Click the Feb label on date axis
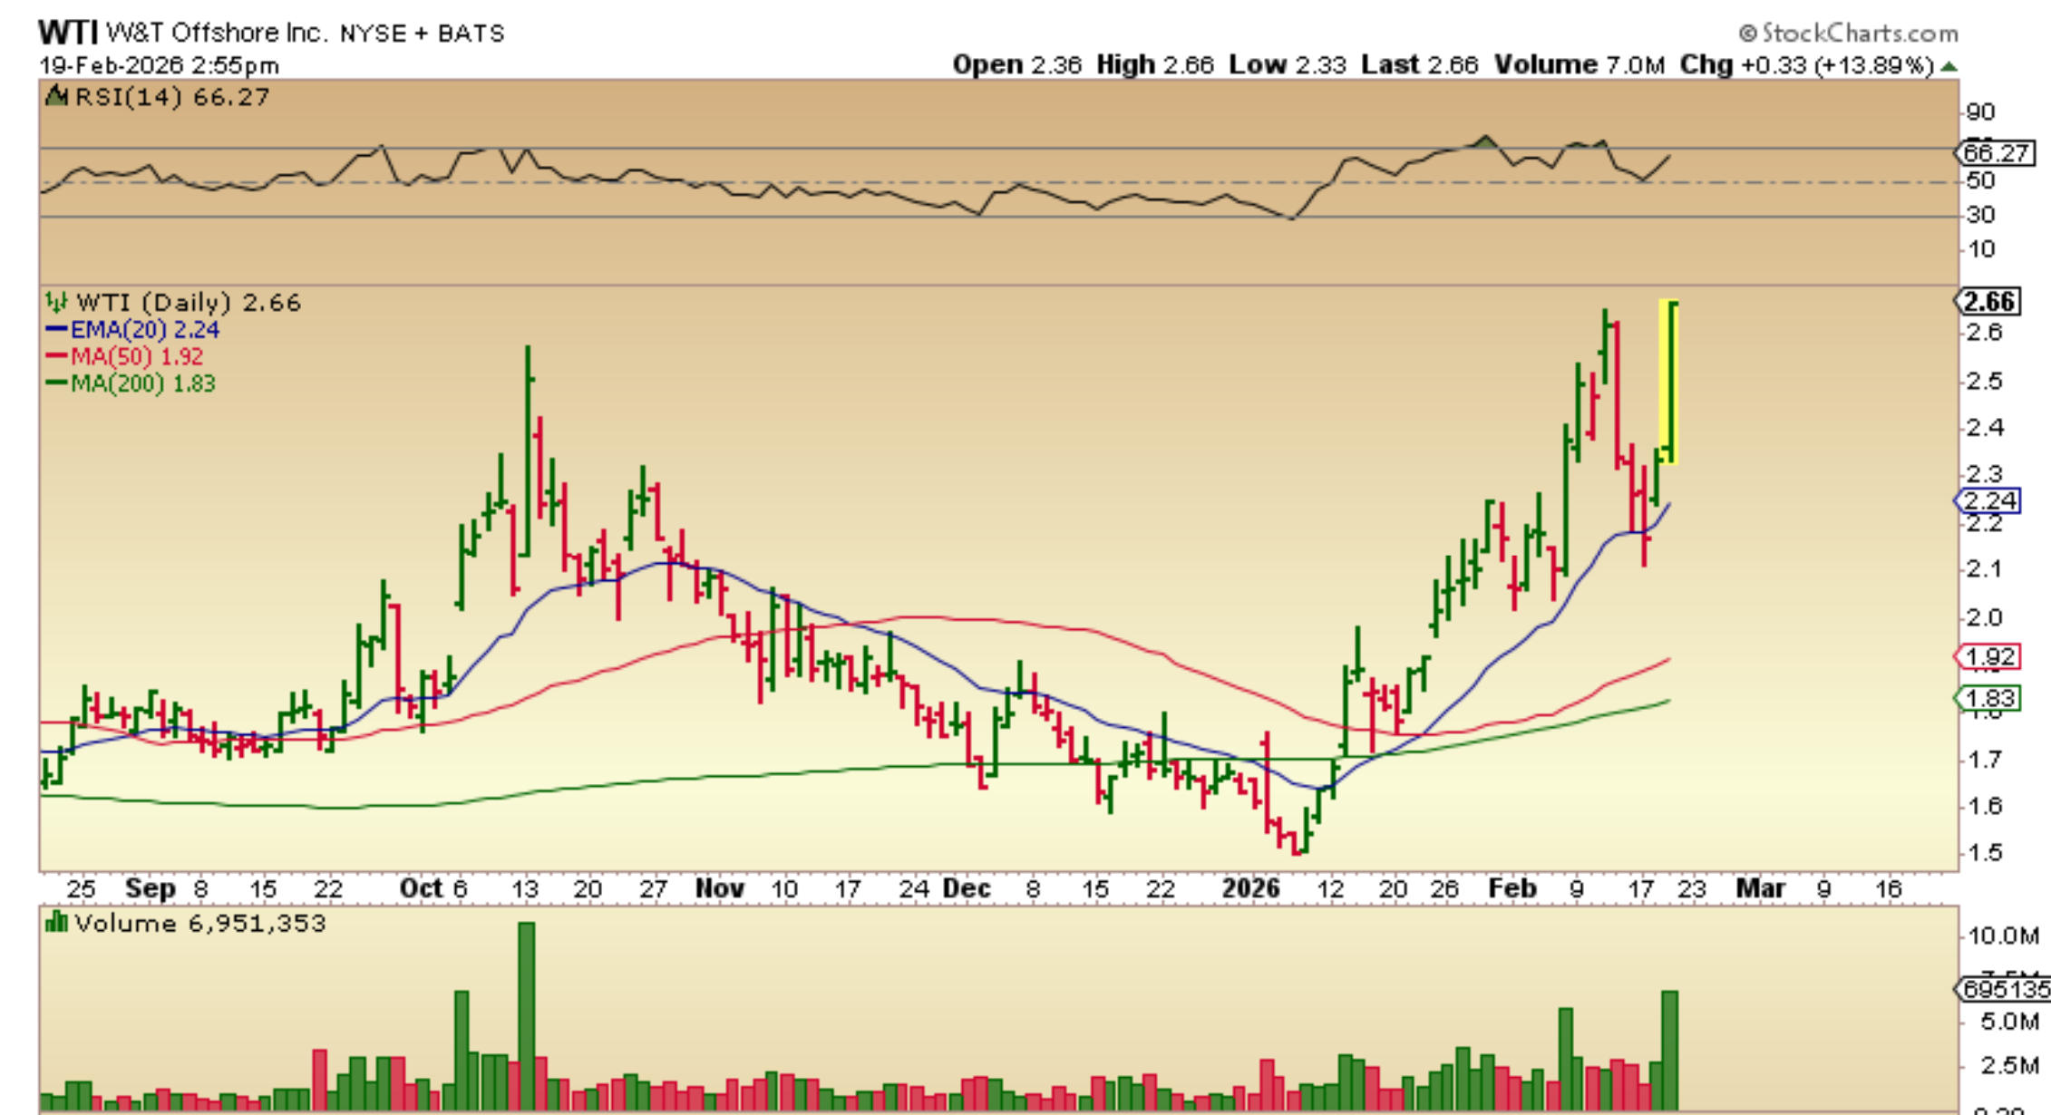 (1512, 888)
